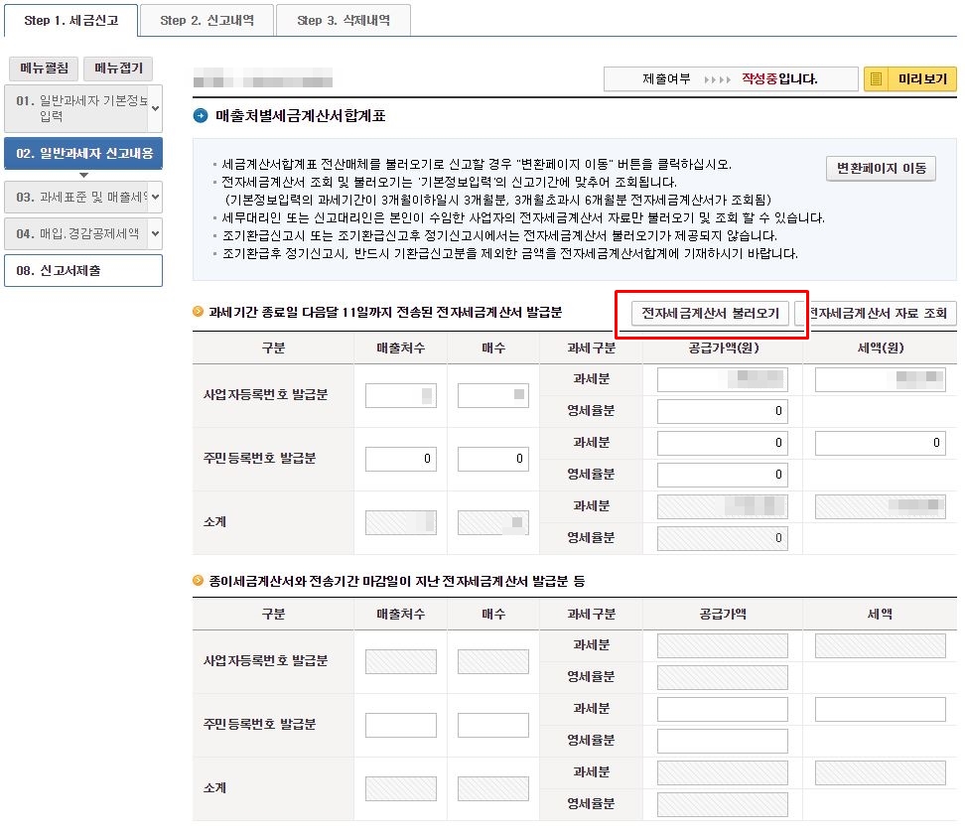Click 매수 field for electronic 주민등록번호 발급분
The image size is (965, 834).
coord(493,459)
